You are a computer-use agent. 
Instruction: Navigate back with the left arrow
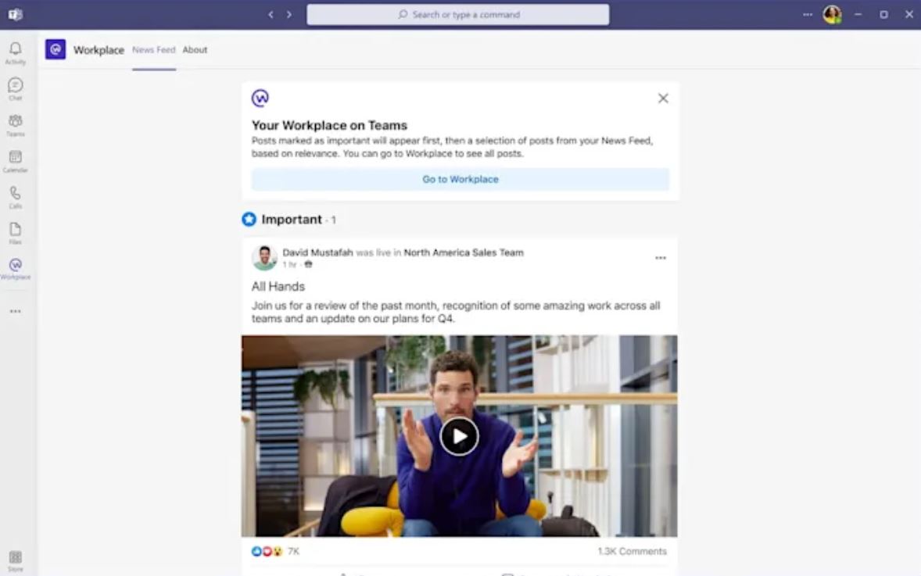point(271,15)
